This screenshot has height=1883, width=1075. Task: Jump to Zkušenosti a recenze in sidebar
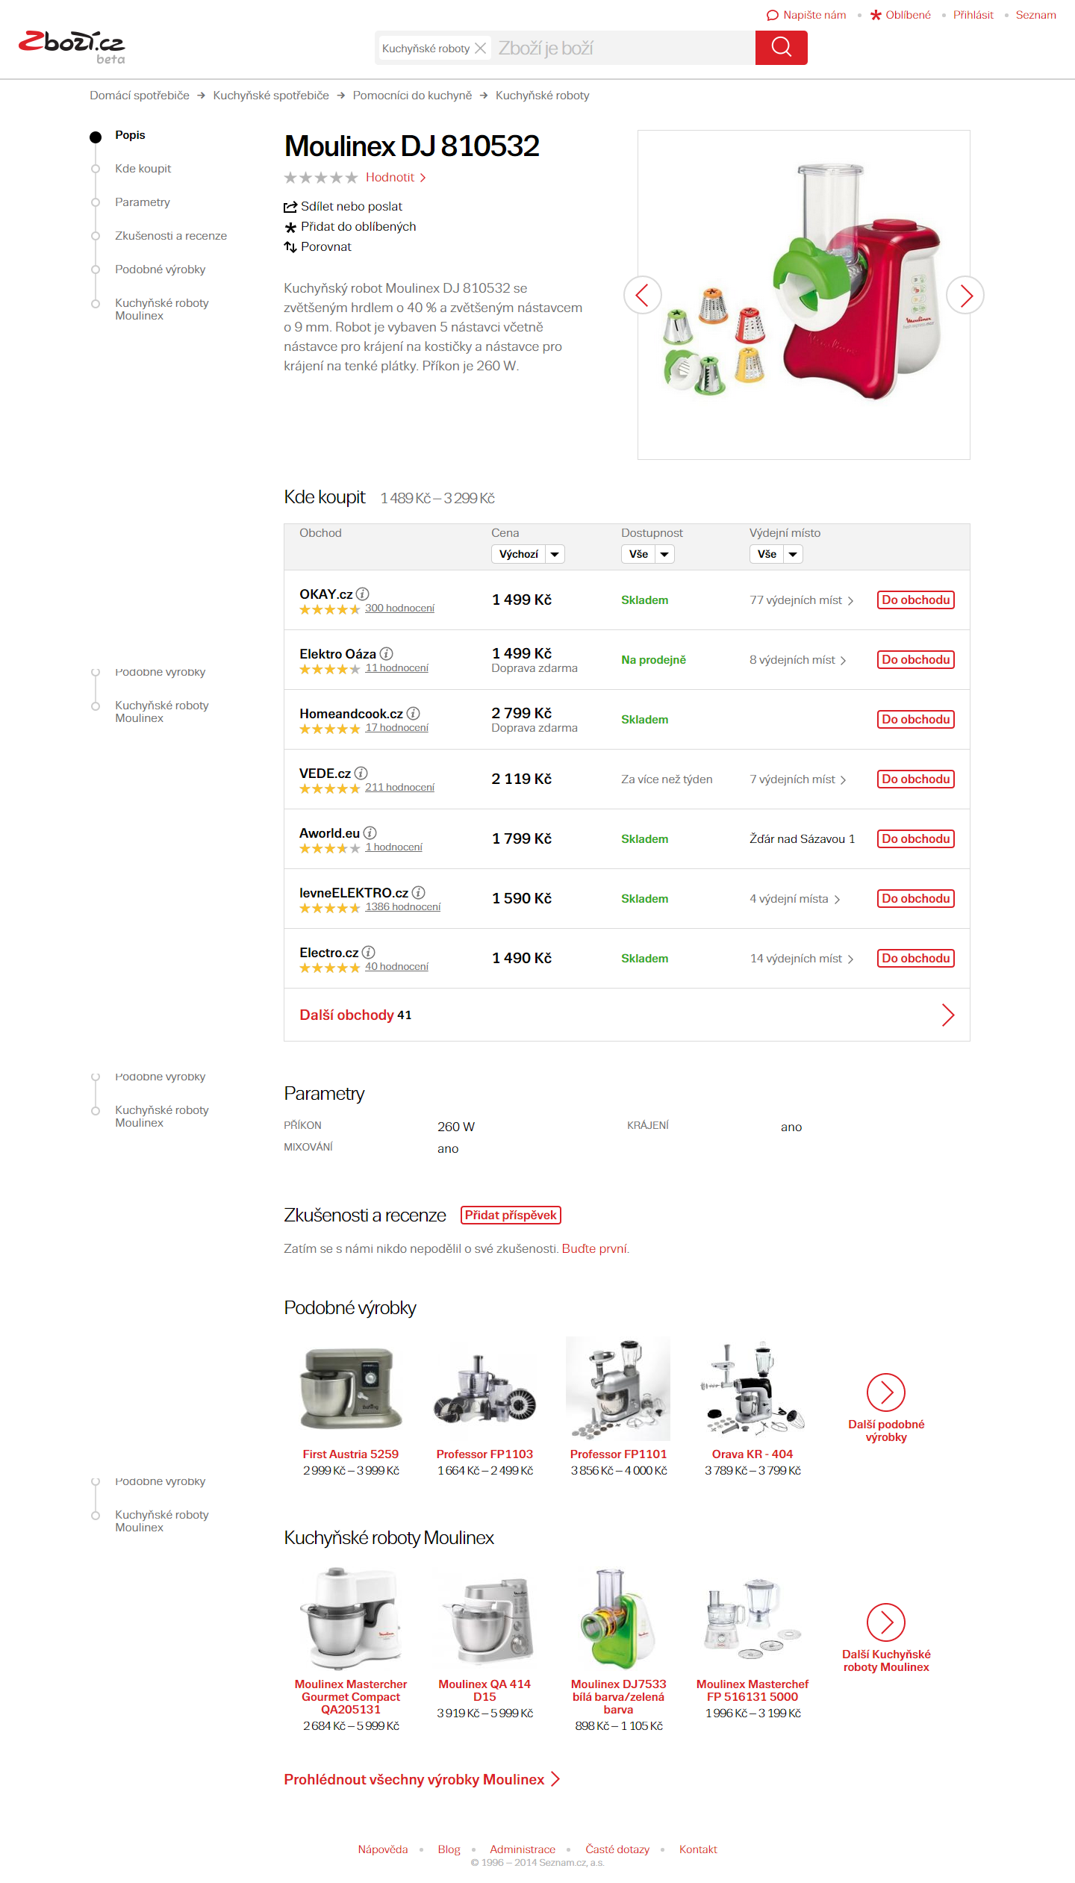tap(170, 236)
